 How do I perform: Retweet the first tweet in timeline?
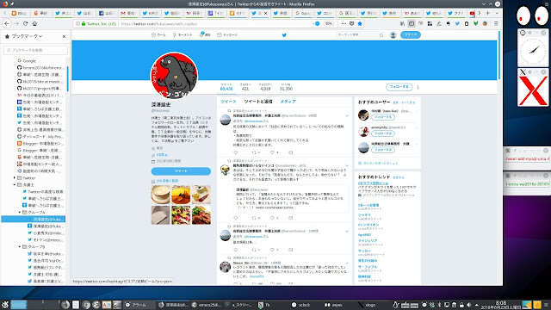(254, 152)
